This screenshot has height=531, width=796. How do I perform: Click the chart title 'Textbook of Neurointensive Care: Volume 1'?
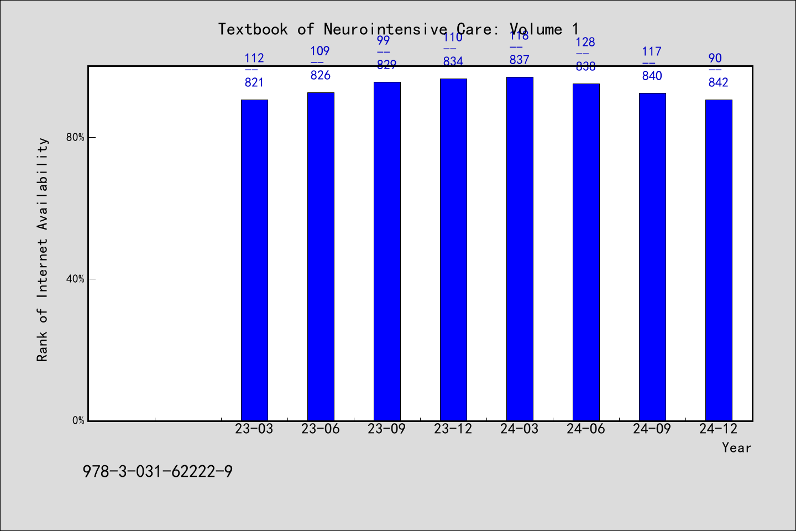(398, 29)
